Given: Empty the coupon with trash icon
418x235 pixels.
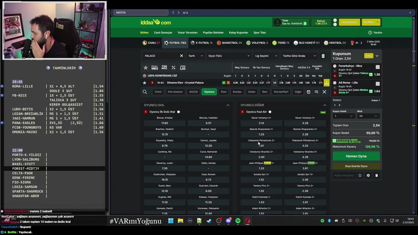Looking at the screenshot, I should click(376, 176).
